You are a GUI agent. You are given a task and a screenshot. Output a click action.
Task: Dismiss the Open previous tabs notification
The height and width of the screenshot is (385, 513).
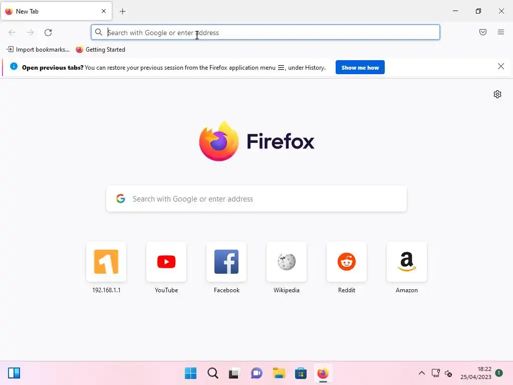click(x=500, y=67)
